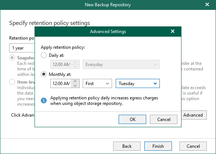Click Daily time down stepper arrow
This screenshot has height=154, width=216.
[x=75, y=67]
